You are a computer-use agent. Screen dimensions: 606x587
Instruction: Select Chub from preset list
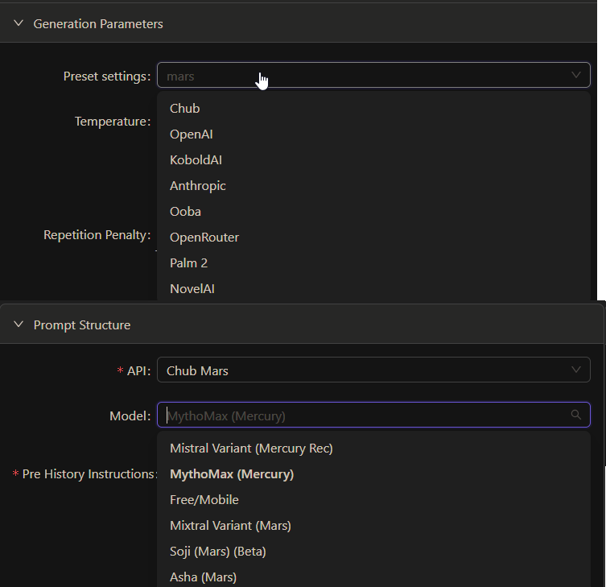pyautogui.click(x=185, y=109)
